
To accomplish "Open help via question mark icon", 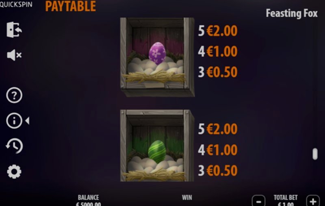I will [14, 95].
